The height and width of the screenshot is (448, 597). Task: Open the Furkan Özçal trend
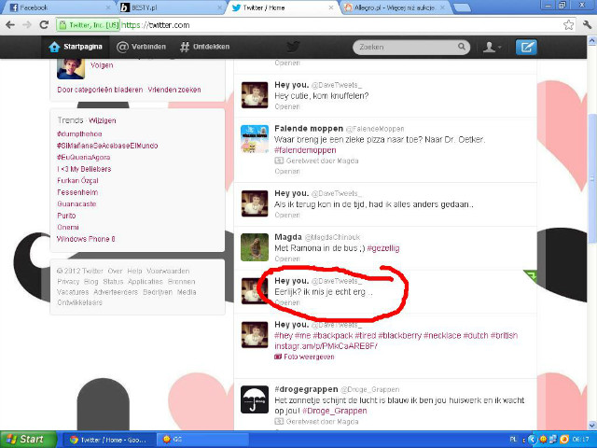77,180
